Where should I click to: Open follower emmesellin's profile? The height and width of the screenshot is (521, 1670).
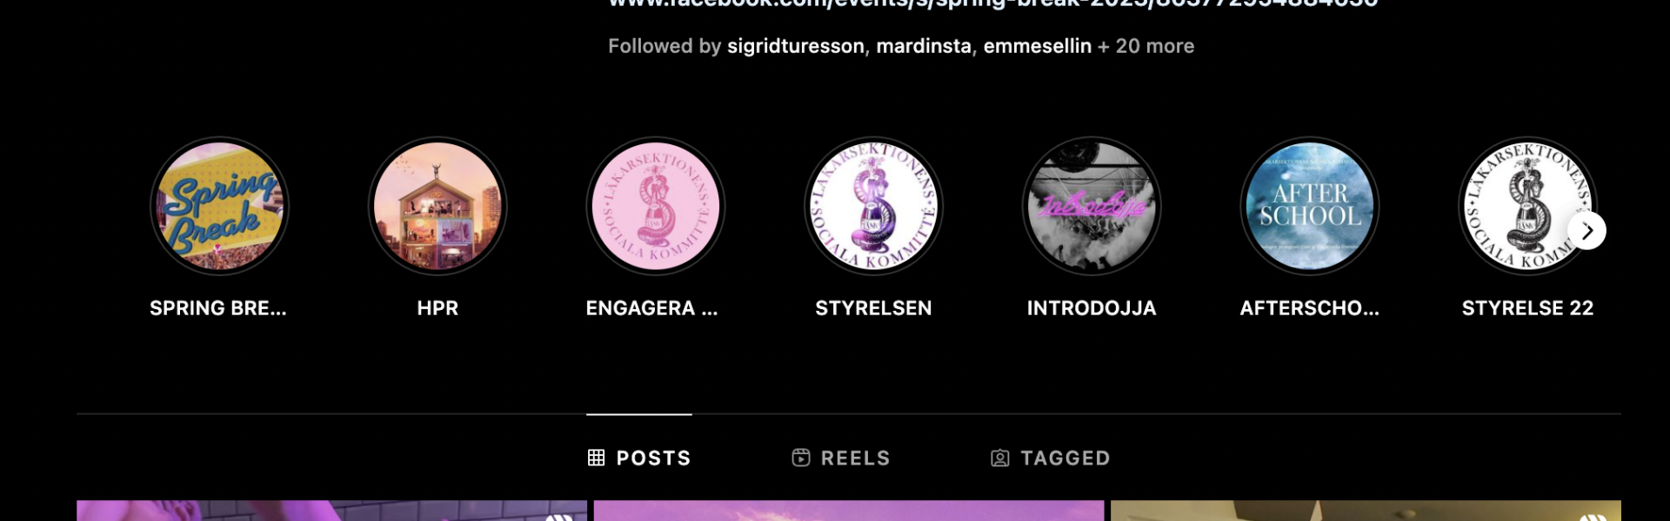[1037, 46]
